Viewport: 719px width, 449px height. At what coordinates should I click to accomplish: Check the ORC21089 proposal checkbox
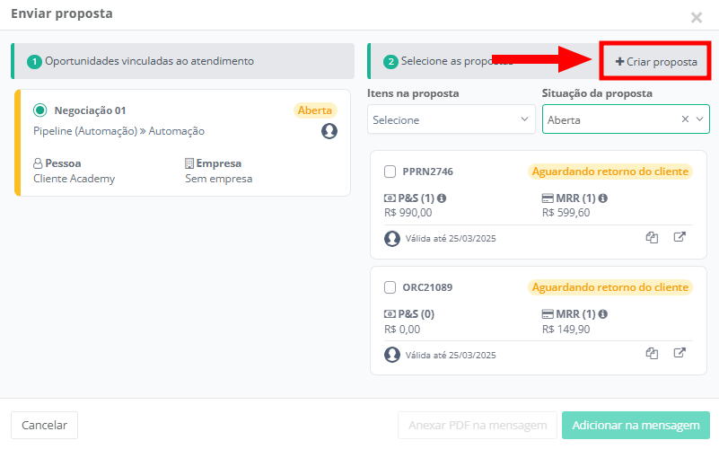[x=390, y=287]
